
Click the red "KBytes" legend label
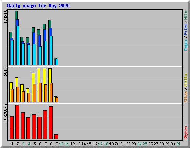[186, 133]
